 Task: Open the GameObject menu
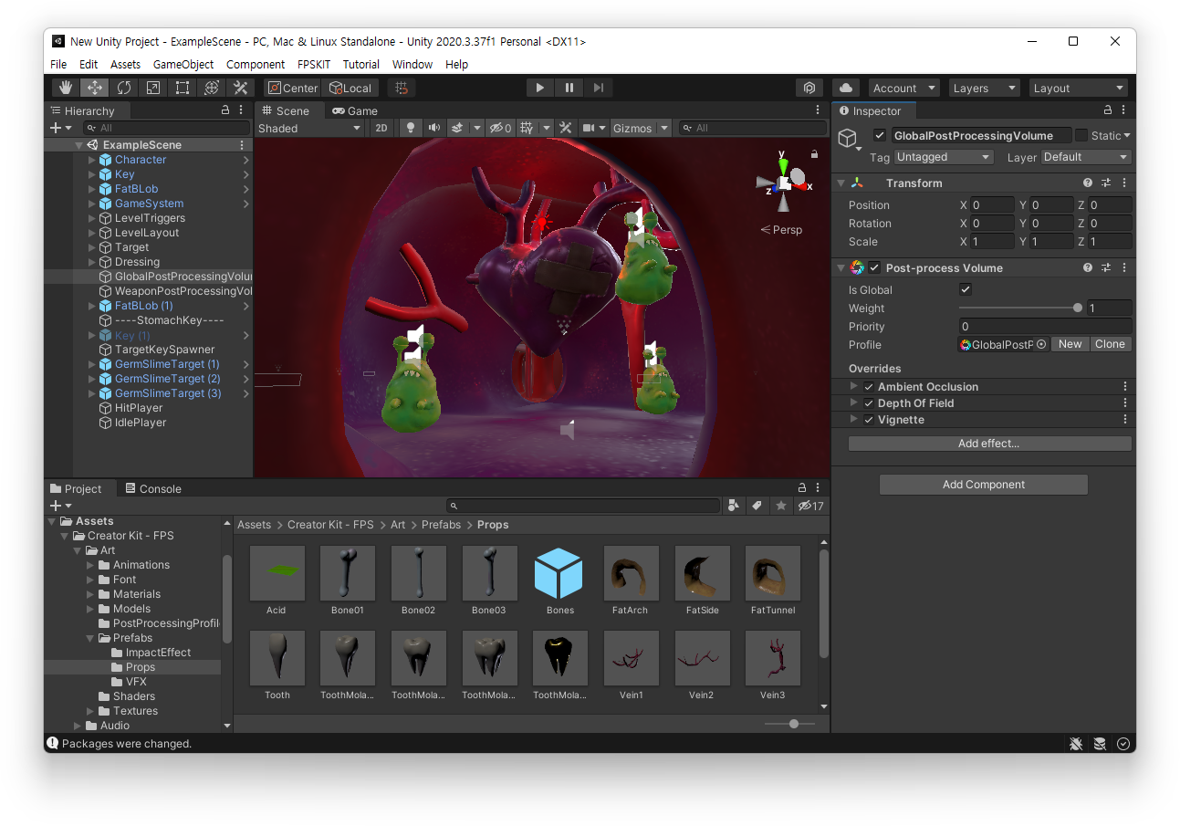(183, 64)
